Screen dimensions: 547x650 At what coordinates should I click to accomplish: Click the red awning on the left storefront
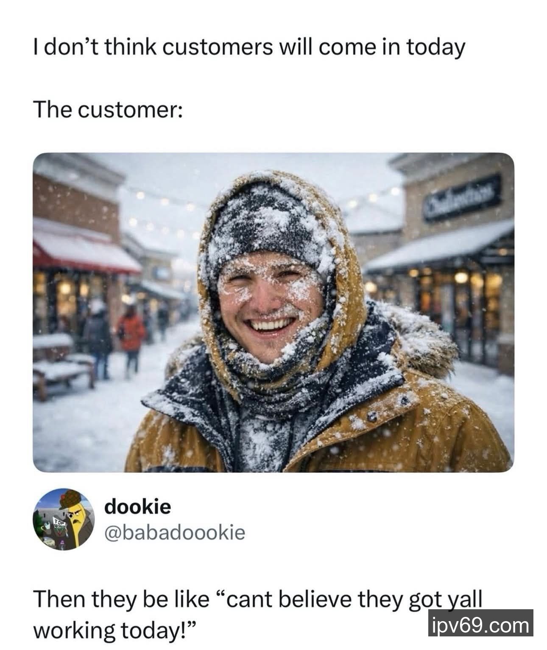tap(85, 253)
